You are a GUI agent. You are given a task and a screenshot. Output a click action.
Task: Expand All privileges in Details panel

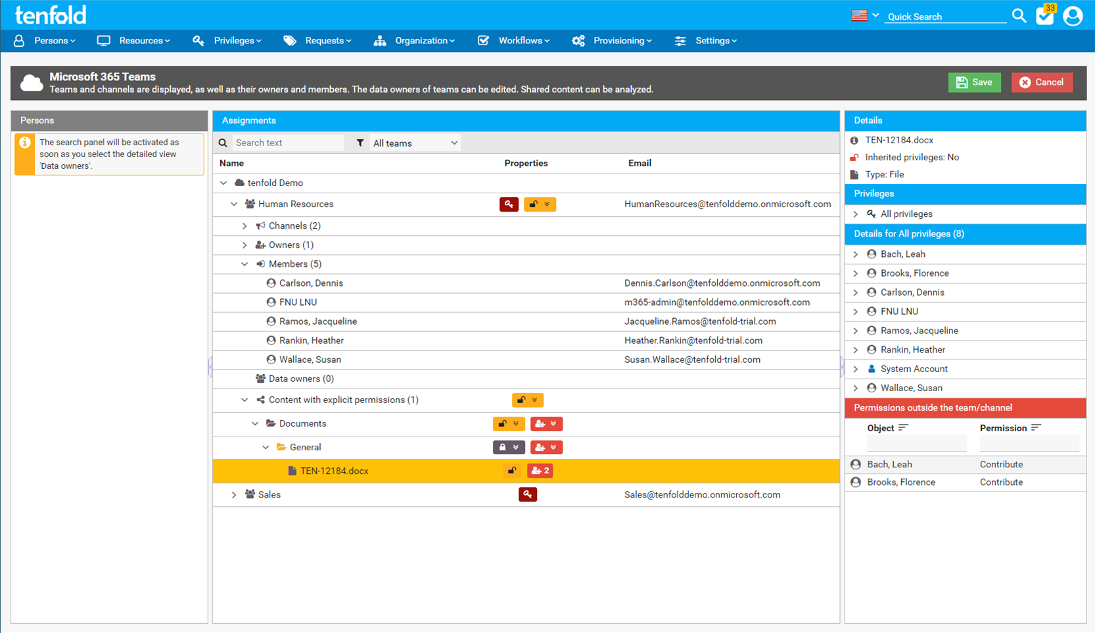[856, 214]
